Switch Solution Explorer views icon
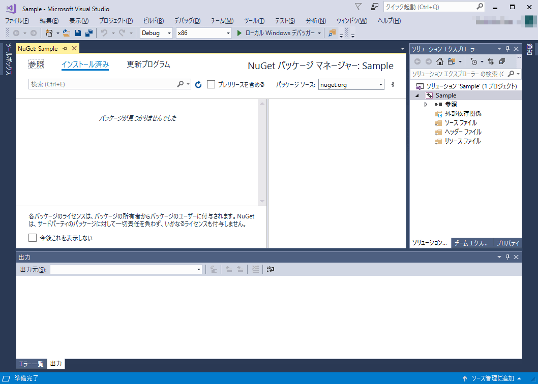 point(452,61)
